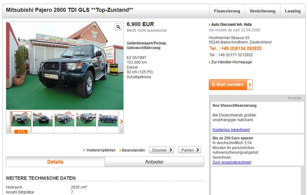Switch to the Leasing tab
Image resolution: width=308 pixels, height=195 pixels.
(x=293, y=11)
